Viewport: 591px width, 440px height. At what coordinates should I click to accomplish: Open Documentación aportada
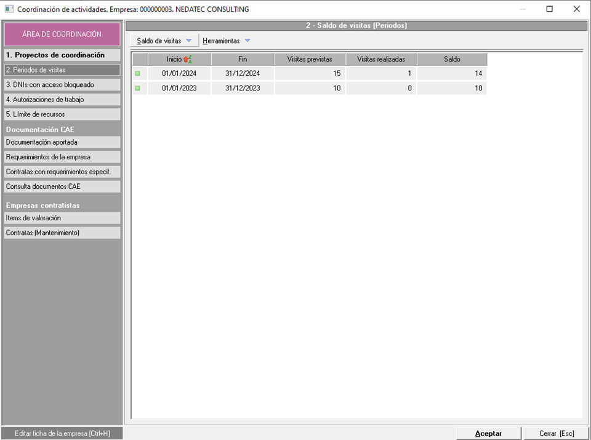[x=62, y=142]
